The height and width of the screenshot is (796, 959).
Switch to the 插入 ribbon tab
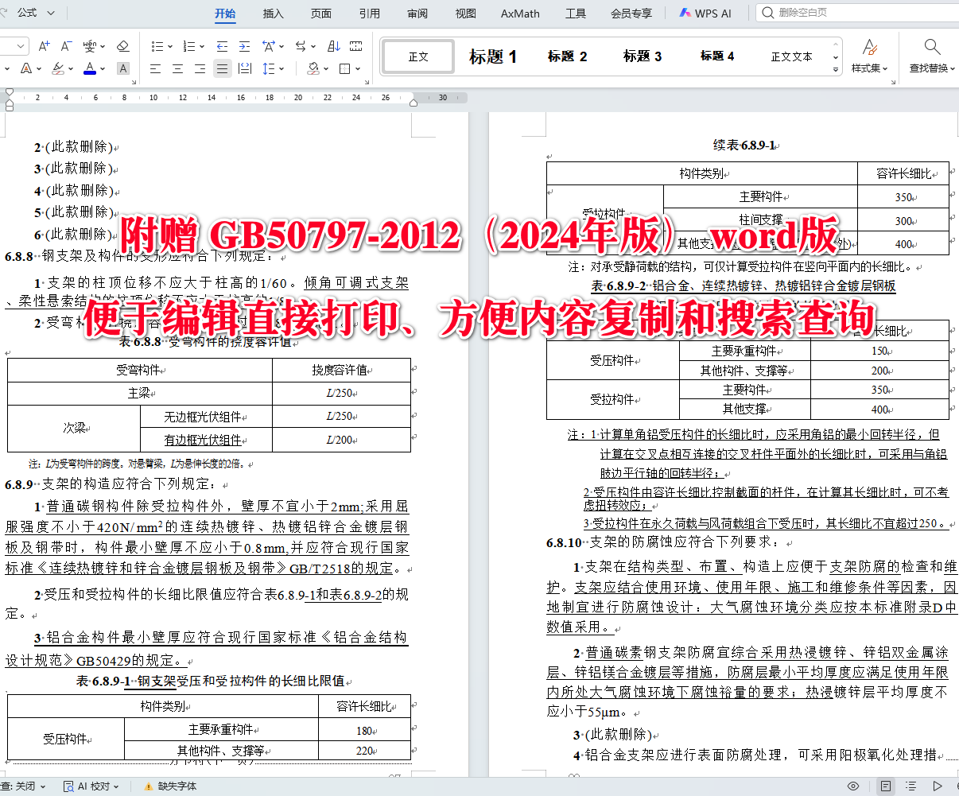(x=274, y=13)
